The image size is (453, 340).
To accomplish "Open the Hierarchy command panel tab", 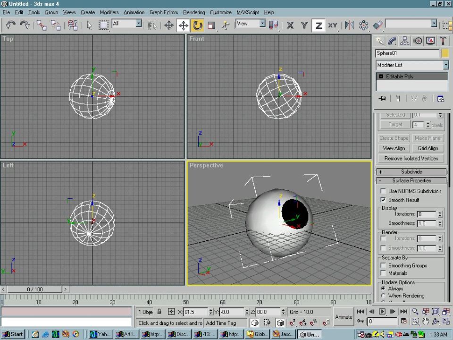I will [x=405, y=41].
